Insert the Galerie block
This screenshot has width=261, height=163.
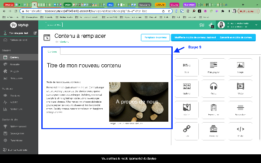[187, 89]
